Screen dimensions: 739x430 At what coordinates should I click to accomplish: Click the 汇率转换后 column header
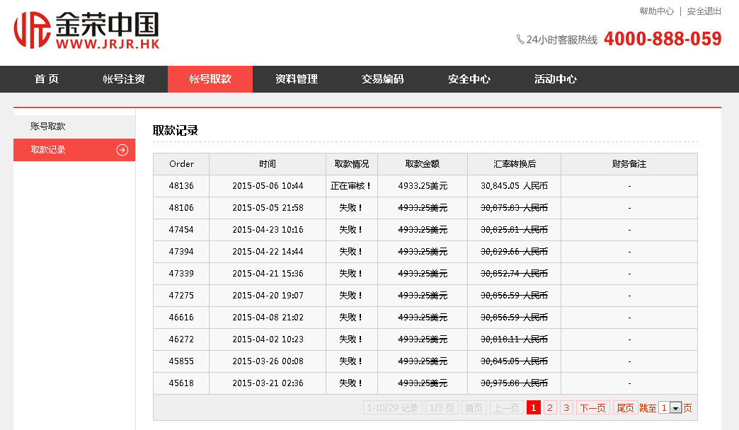click(x=514, y=164)
